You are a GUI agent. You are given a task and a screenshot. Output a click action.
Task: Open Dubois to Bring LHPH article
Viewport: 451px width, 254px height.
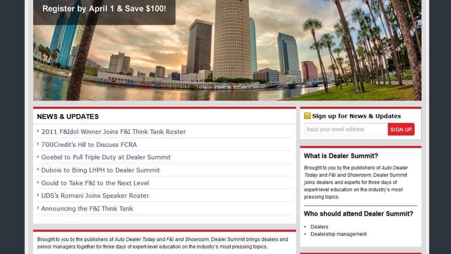(100, 170)
